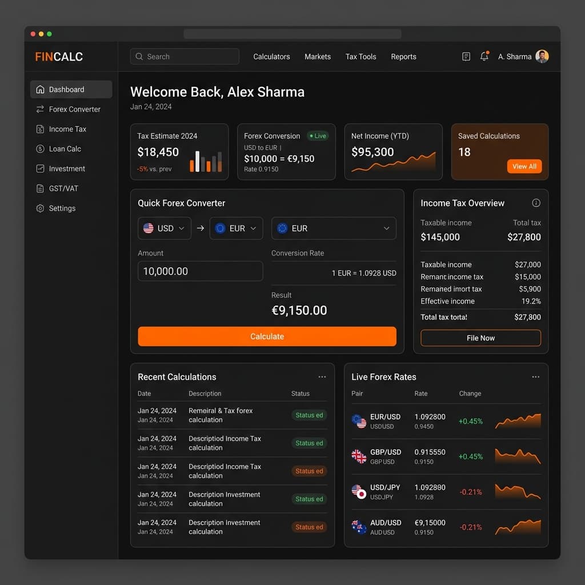Open the Reports top menu
The height and width of the screenshot is (585, 585).
[403, 57]
